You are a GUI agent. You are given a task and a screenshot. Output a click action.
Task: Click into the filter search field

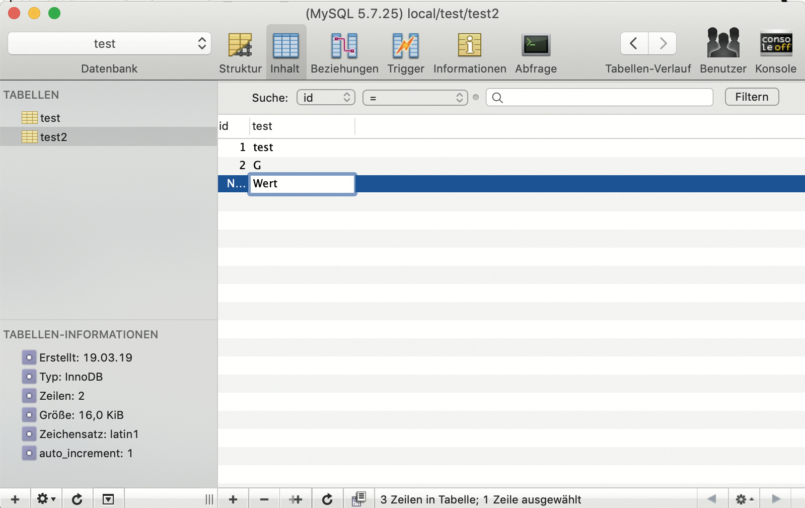[604, 98]
